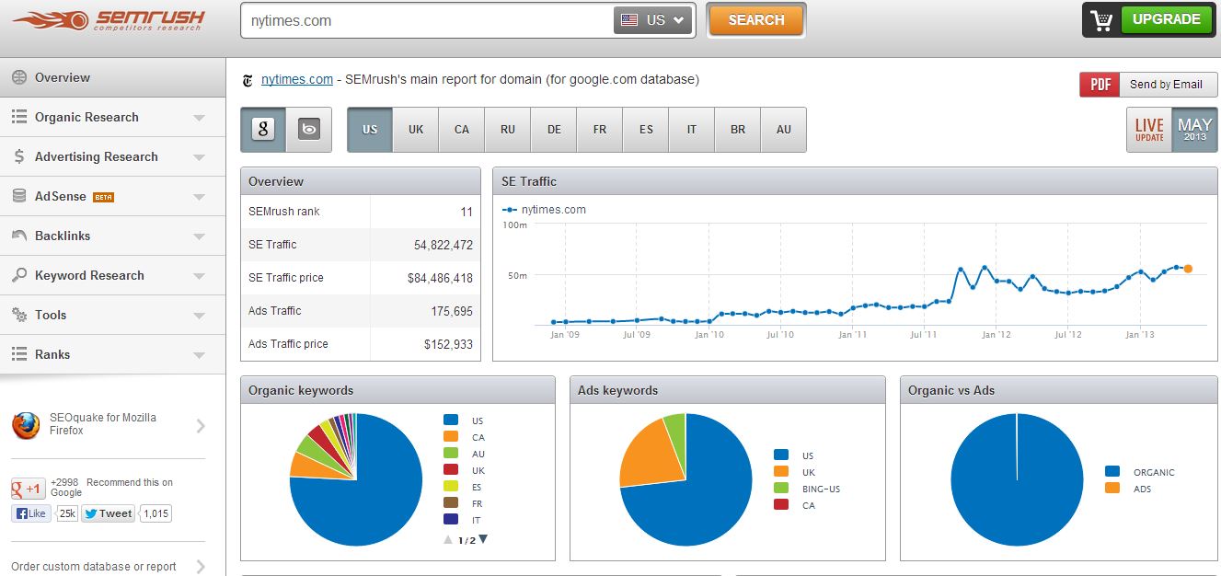Click the SEMrush logo

pos(109,20)
